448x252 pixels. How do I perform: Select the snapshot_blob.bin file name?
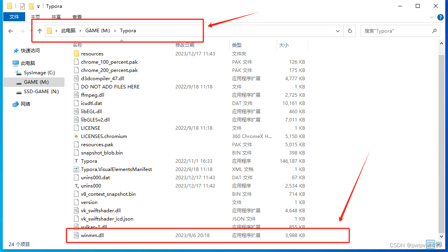pyautogui.click(x=102, y=153)
